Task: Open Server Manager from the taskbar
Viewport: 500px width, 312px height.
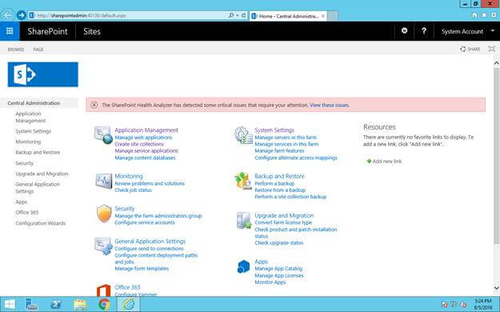Action: click(31, 304)
